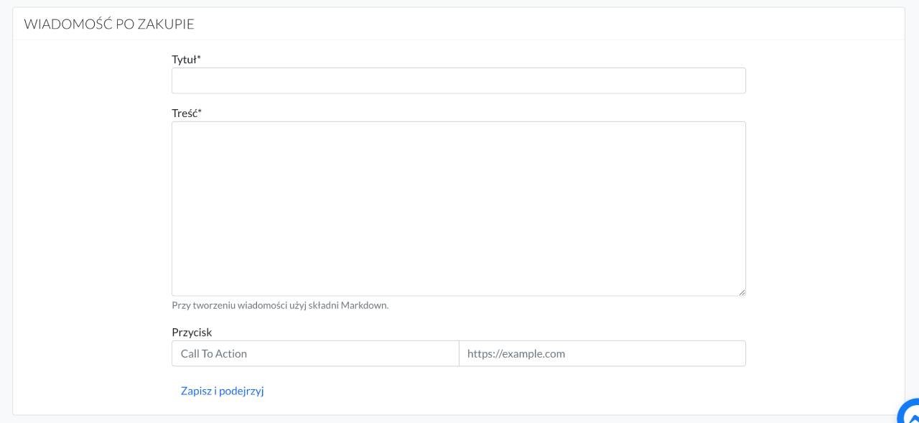Click the https://example.com URL field
This screenshot has width=919, height=423.
602,353
